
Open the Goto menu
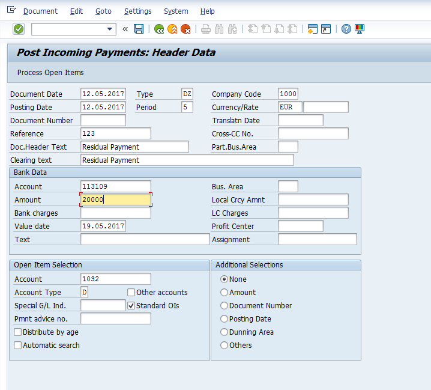[x=103, y=11]
